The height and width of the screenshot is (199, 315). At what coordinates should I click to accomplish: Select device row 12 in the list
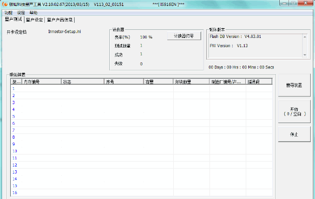[142, 165]
